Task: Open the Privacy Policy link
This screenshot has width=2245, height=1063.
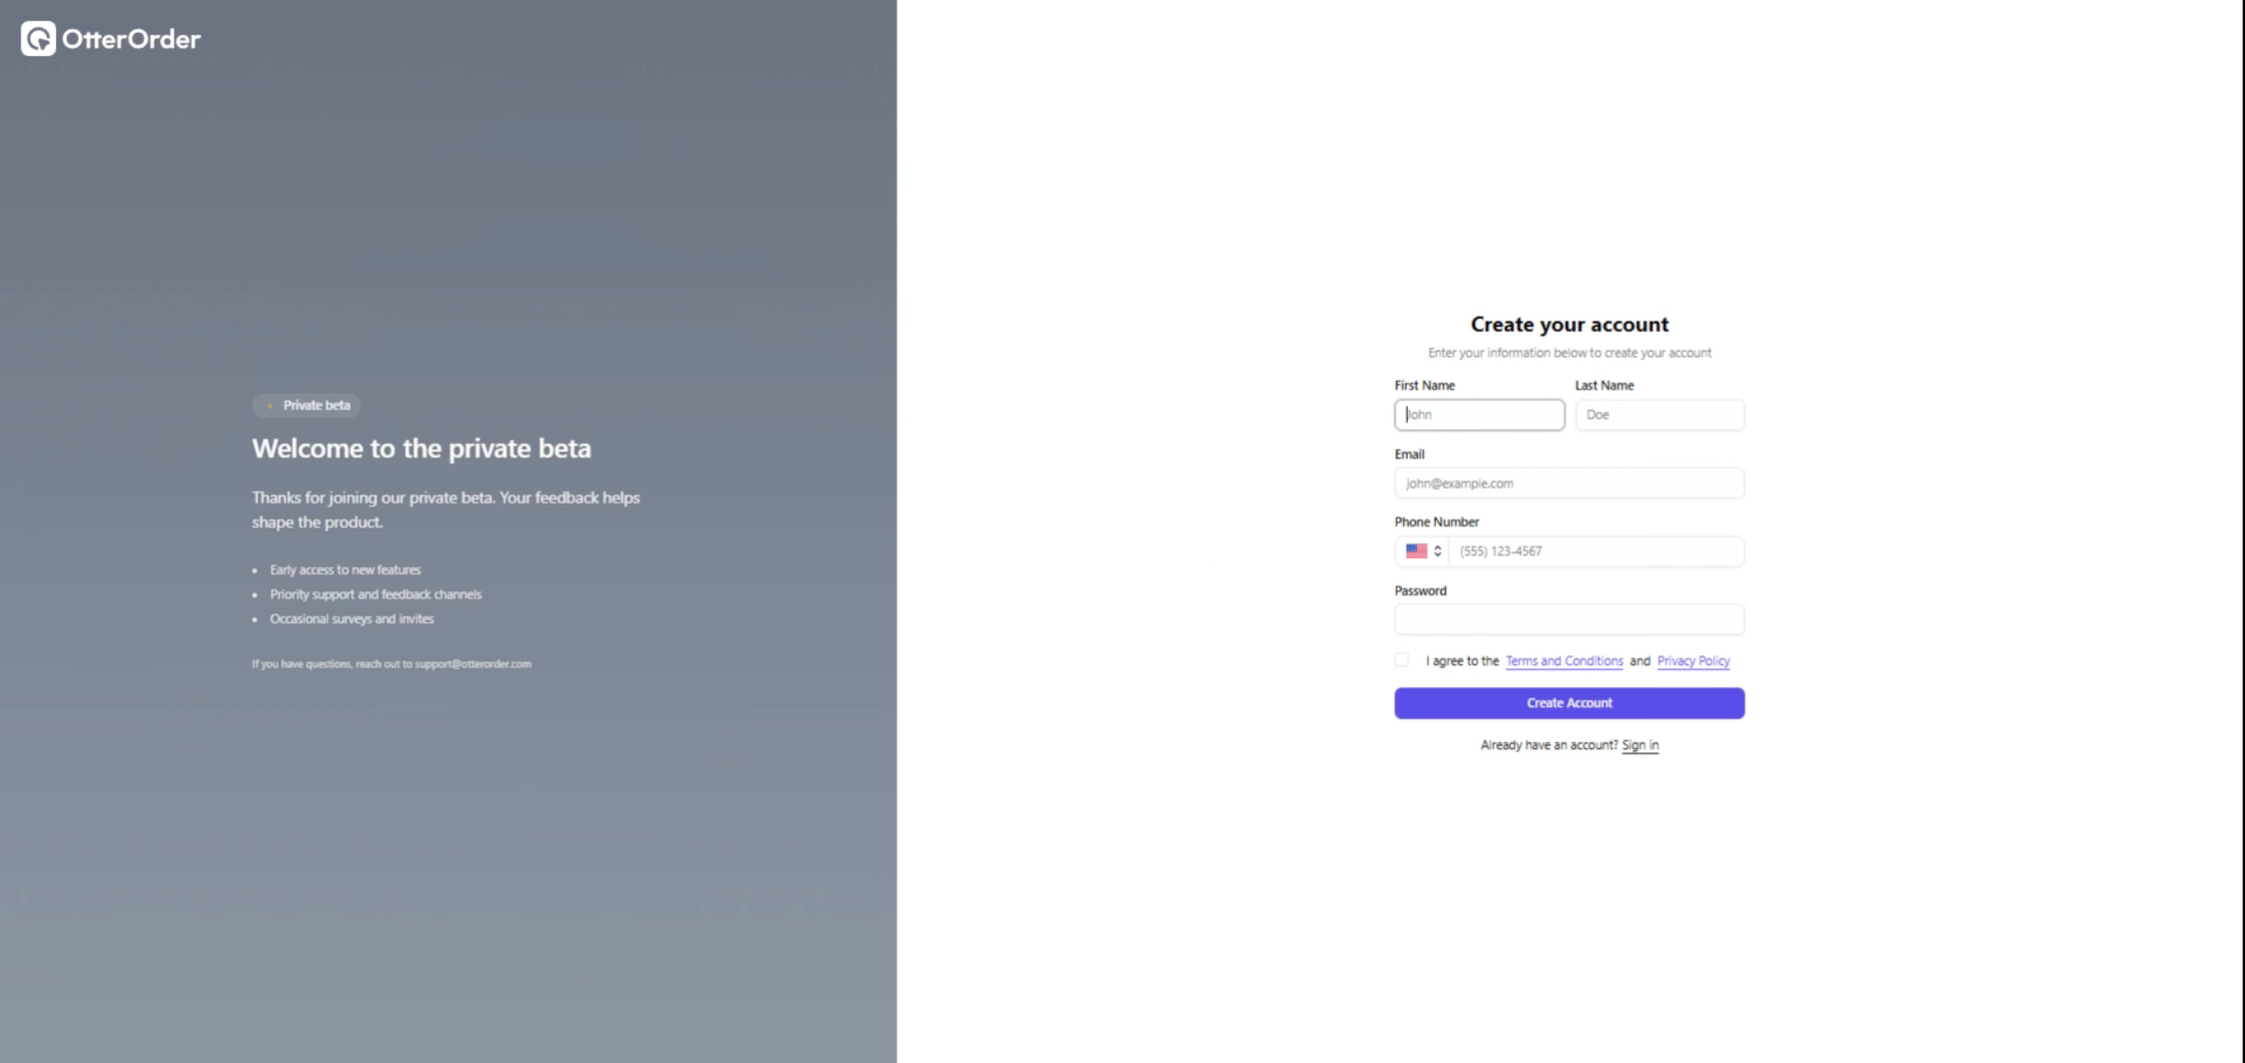Action: coord(1693,661)
